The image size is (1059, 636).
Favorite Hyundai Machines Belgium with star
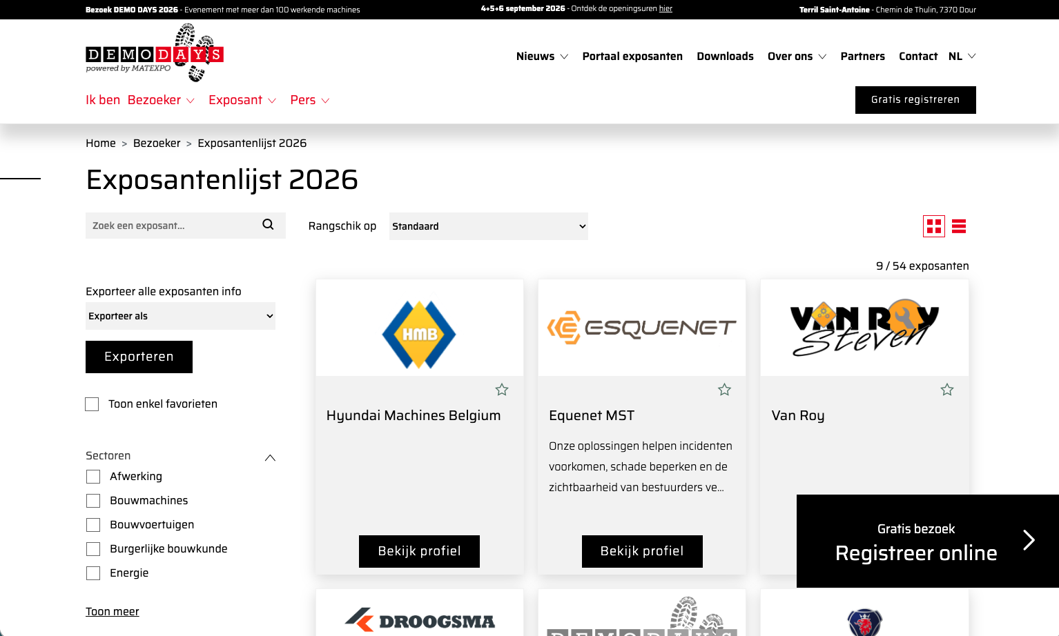(502, 390)
